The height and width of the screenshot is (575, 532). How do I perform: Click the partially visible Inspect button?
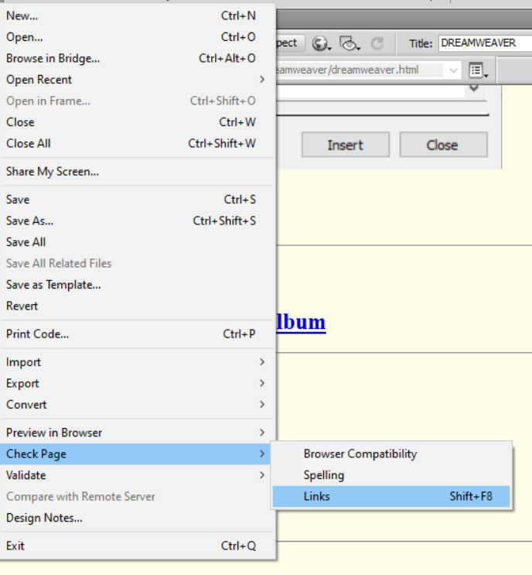291,43
